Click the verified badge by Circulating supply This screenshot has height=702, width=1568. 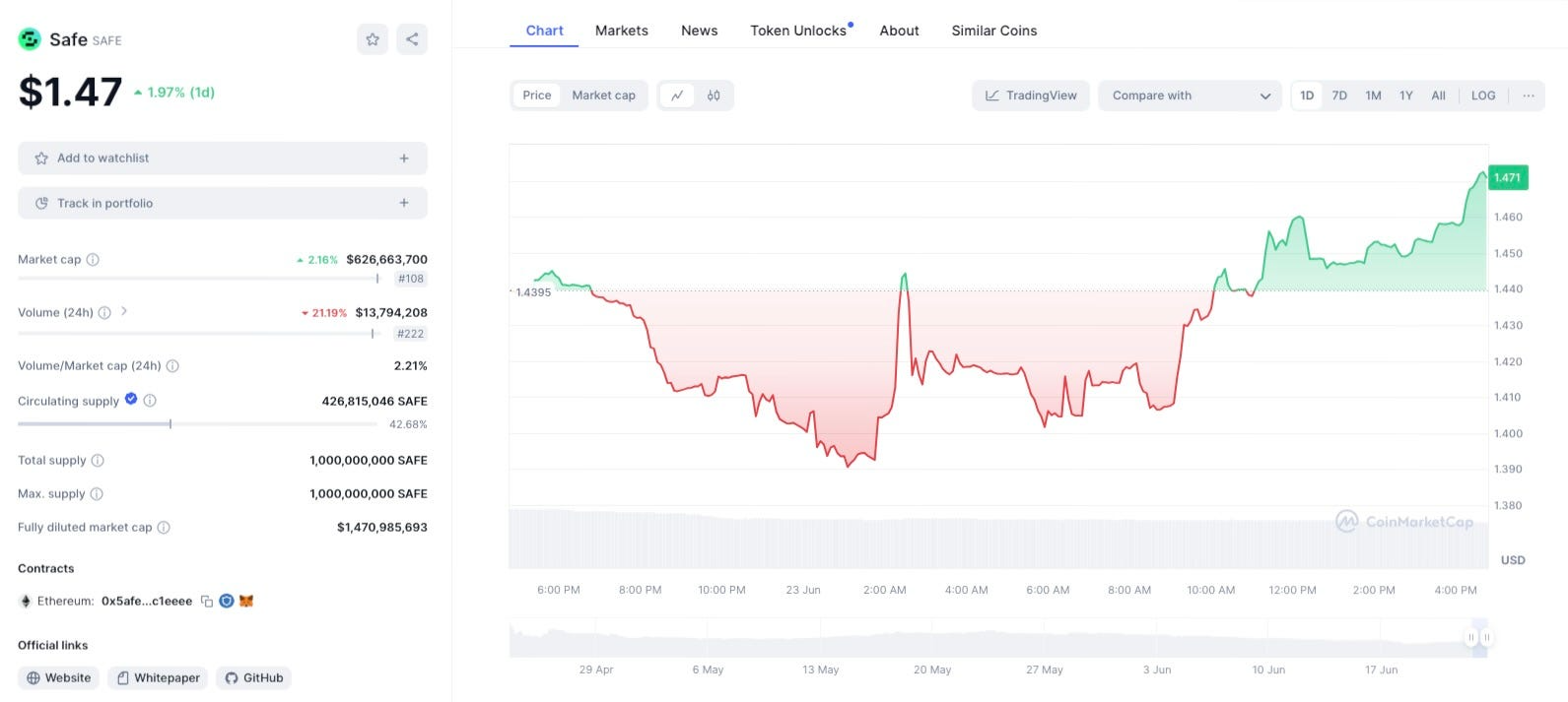tap(131, 400)
